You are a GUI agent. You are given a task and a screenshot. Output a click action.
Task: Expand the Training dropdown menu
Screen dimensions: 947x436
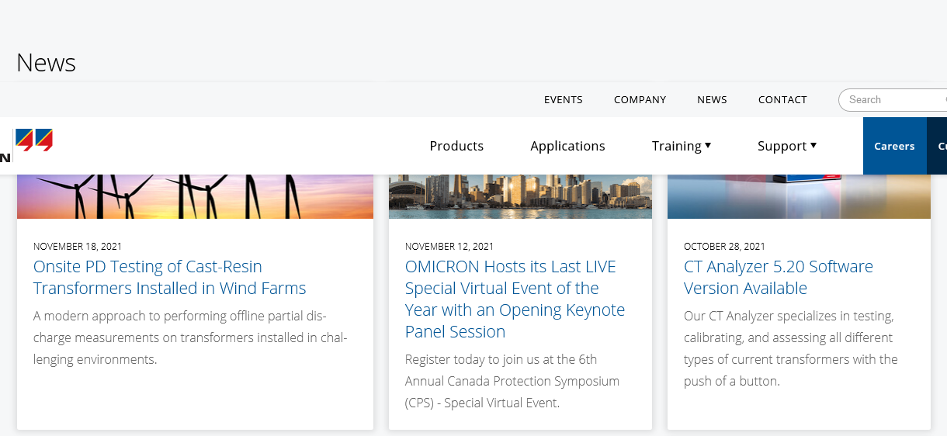(x=682, y=146)
